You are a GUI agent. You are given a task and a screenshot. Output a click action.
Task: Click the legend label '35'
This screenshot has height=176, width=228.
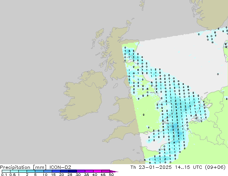pyautogui.click(x=86, y=175)
